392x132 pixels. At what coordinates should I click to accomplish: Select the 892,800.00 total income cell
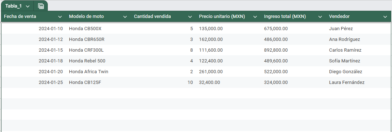pos(294,50)
